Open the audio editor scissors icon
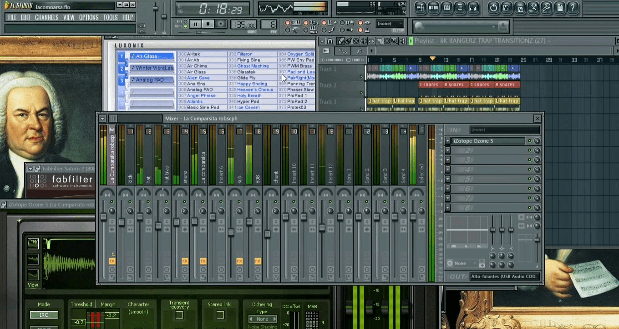Screen dimensions: 619x329 (533, 8)
